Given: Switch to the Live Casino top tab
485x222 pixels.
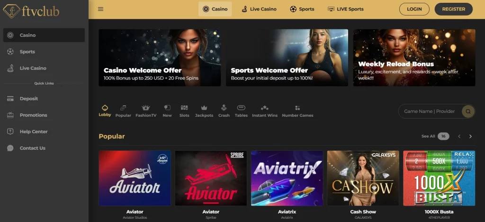Looking at the screenshot, I should (259, 9).
